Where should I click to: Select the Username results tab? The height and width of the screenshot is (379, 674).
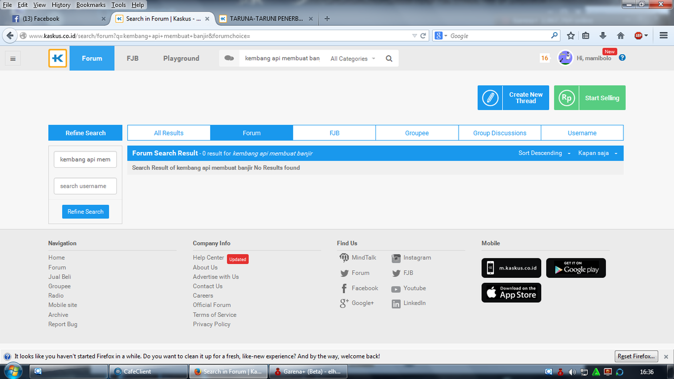582,133
